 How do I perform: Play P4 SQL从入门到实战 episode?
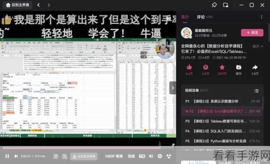[x=222, y=131]
